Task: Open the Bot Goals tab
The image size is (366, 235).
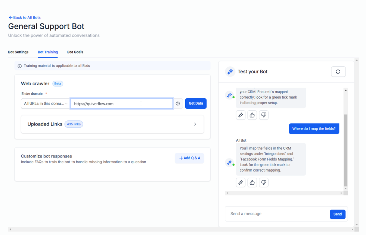Action: click(75, 52)
